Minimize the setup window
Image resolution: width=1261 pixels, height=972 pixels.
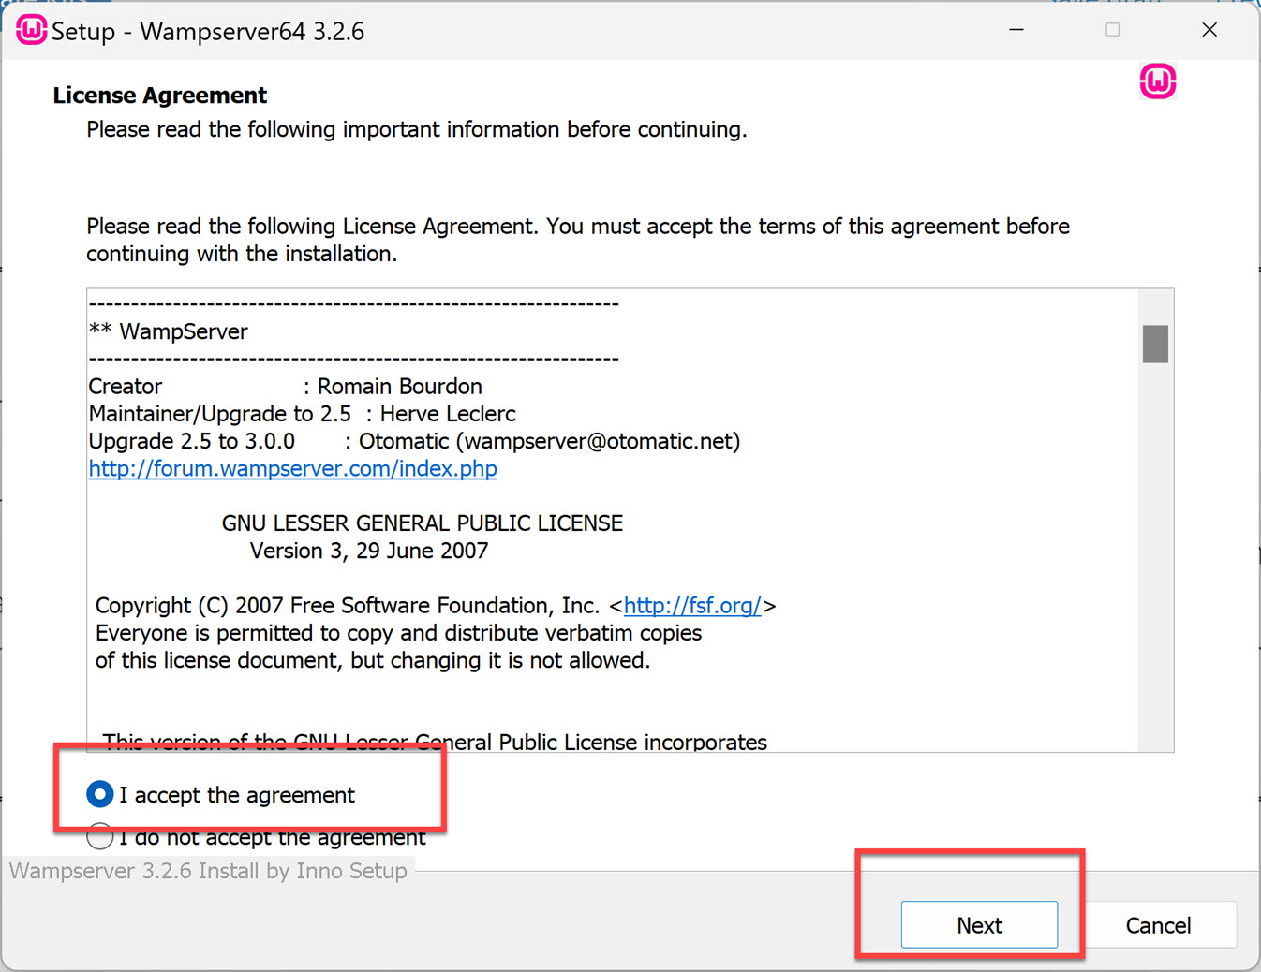point(1016,29)
